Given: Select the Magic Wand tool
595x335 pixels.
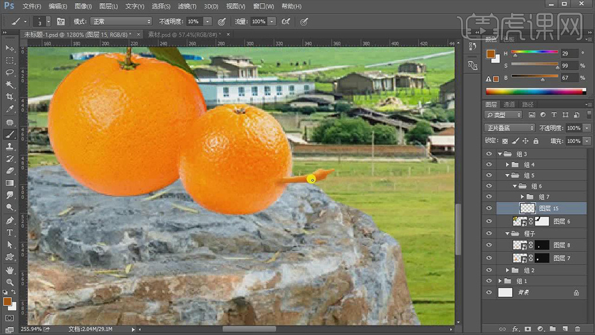Looking at the screenshot, I should tap(10, 84).
